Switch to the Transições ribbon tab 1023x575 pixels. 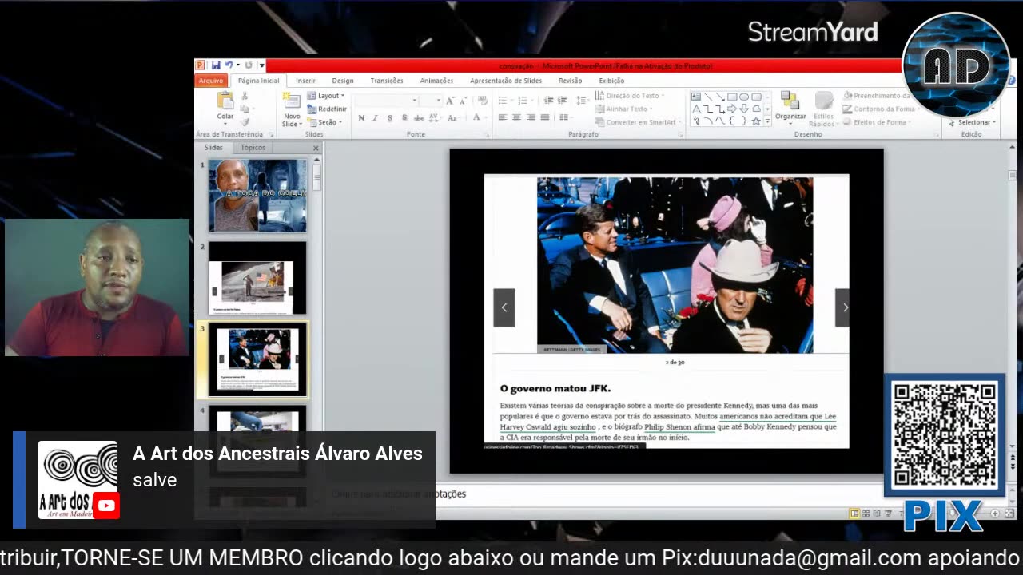(x=387, y=81)
